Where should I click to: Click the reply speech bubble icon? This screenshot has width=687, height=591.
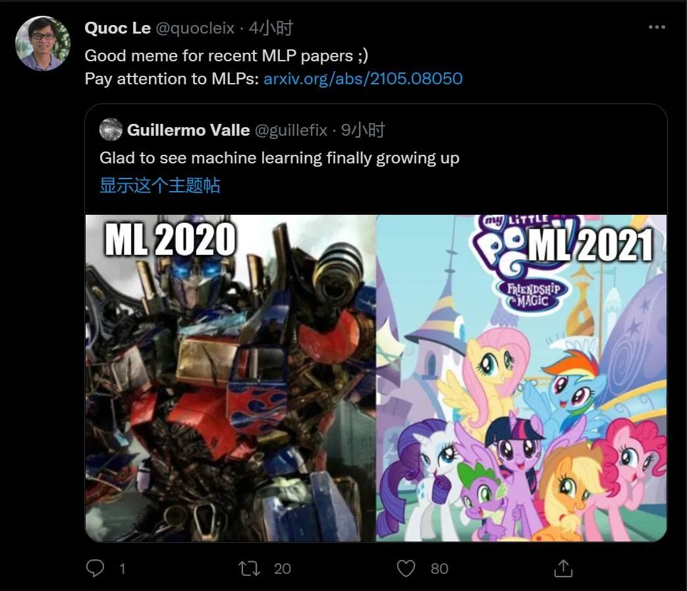pyautogui.click(x=96, y=568)
